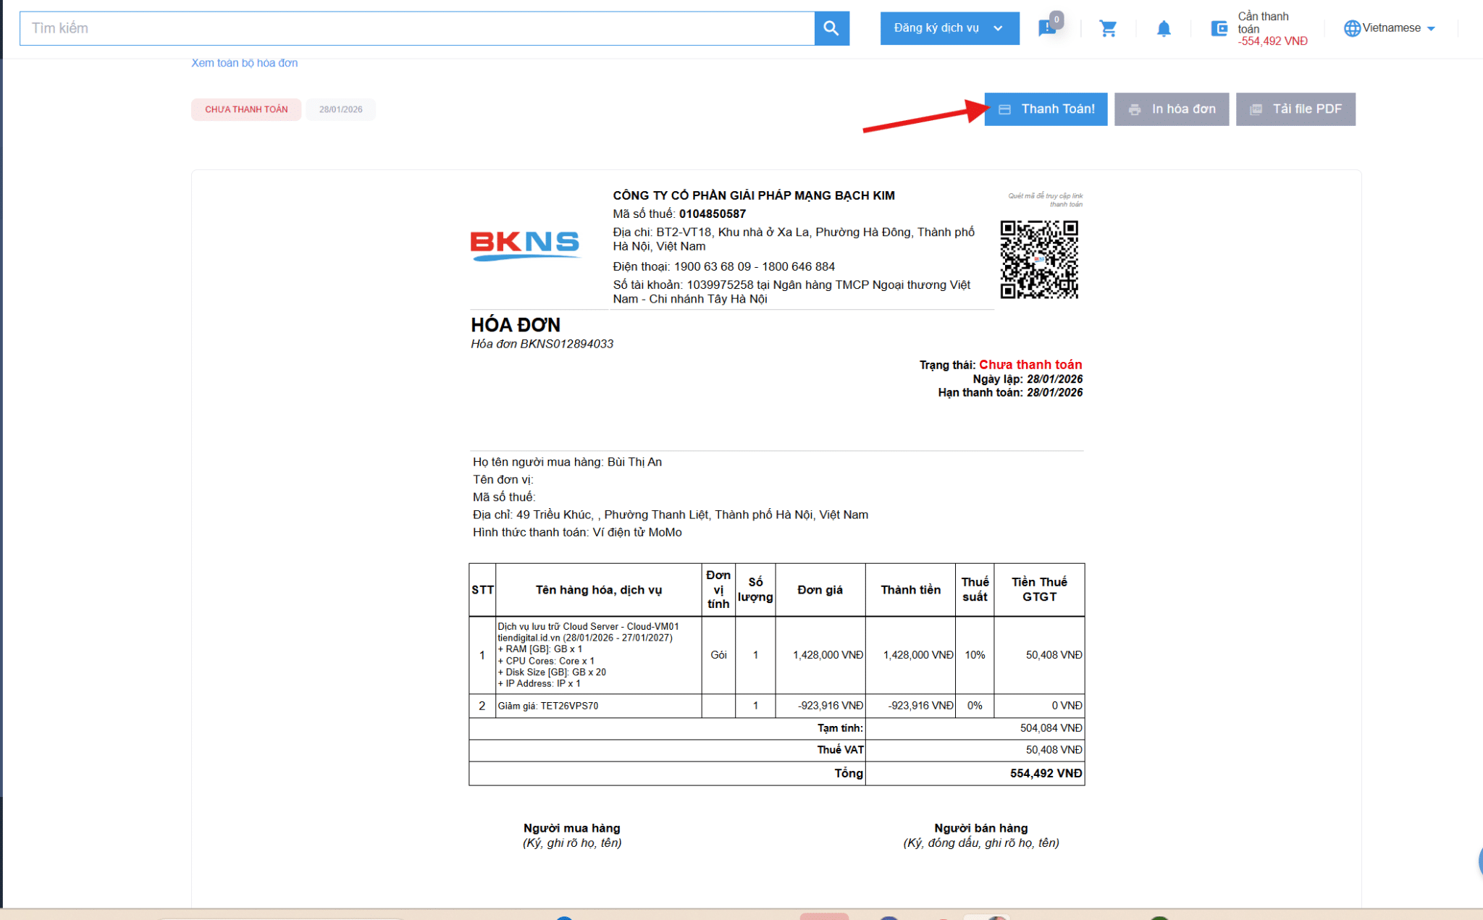
Task: Download the invoice via Tải file PDF
Action: 1295,109
